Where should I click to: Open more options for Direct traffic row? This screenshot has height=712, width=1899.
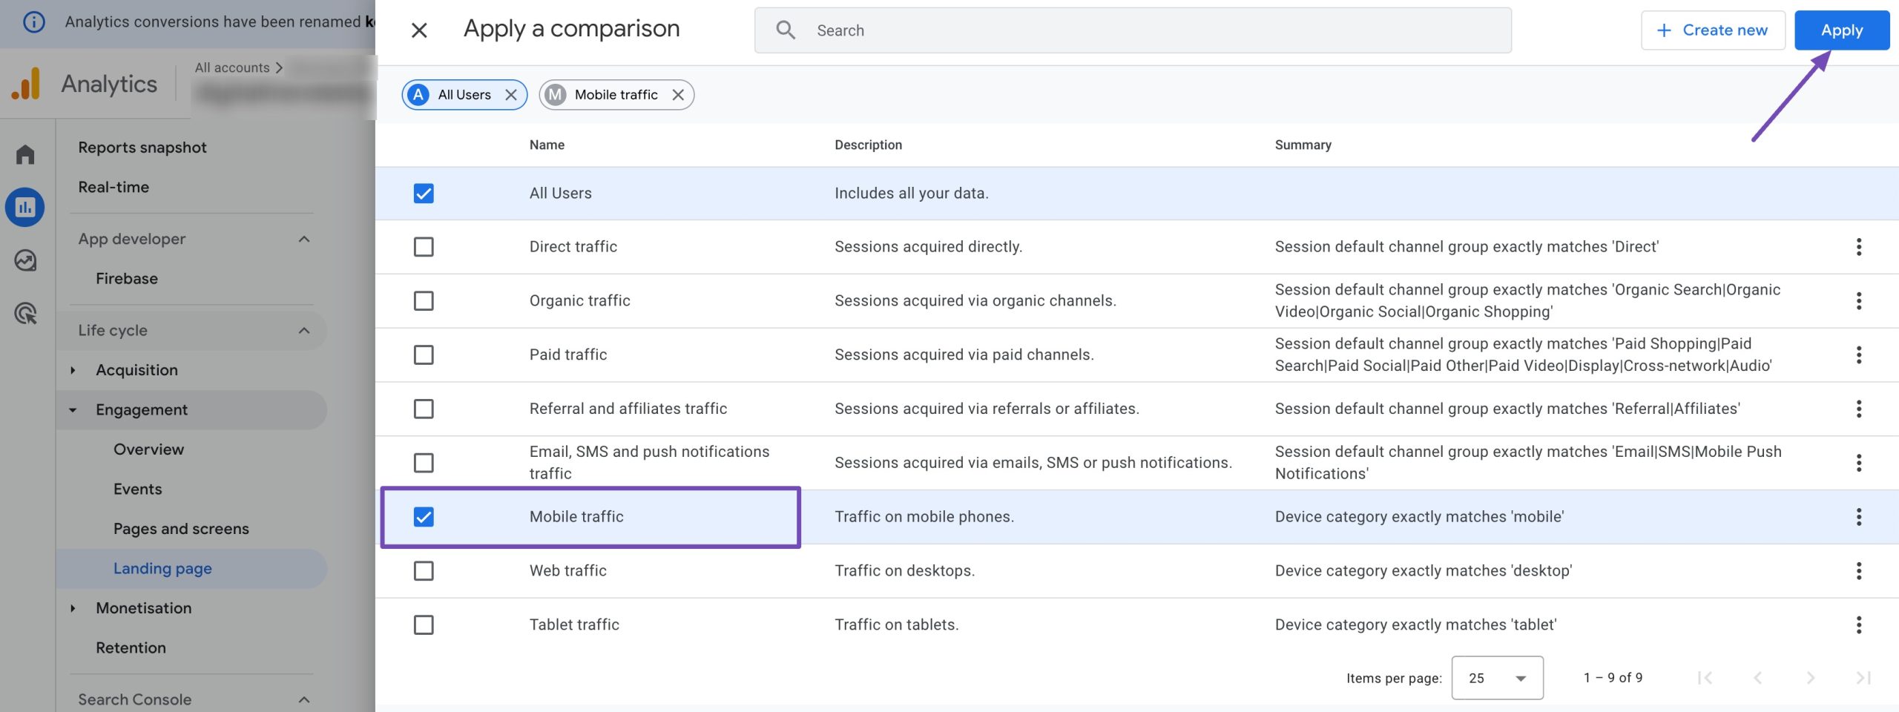click(x=1858, y=247)
